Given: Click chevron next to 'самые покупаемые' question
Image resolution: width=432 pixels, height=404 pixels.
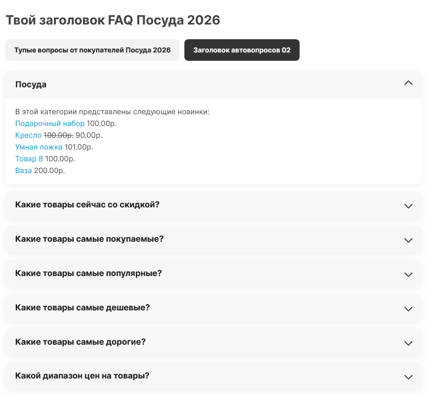Looking at the screenshot, I should 408,240.
